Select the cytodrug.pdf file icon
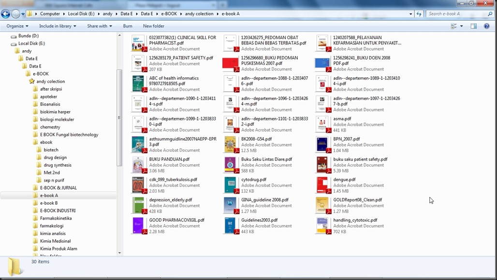This screenshot has height=280, width=497. tap(231, 185)
